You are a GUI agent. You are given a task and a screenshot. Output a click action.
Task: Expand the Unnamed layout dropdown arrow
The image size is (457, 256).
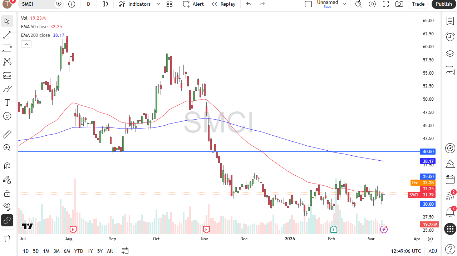[344, 4]
